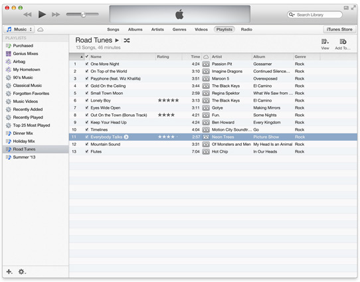Select Classical Music smart playlist

click(36, 86)
